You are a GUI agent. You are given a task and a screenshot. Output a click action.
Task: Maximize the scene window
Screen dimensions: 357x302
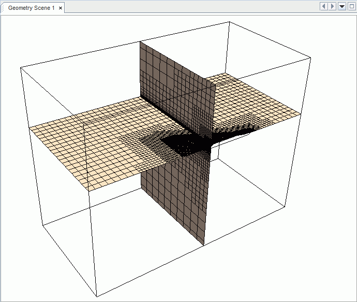(351, 7)
